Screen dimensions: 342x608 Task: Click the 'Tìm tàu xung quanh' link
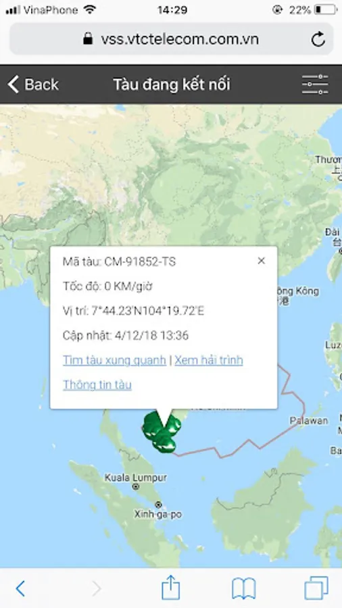pyautogui.click(x=114, y=360)
